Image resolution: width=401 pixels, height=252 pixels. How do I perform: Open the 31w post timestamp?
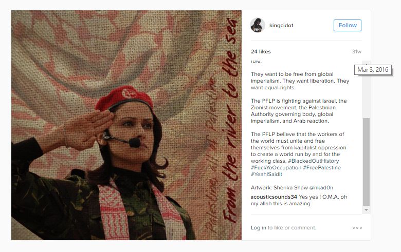pos(356,51)
